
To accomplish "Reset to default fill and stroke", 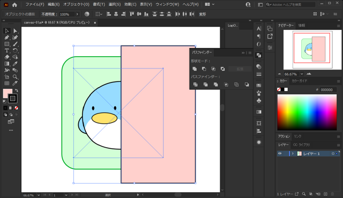I will [x=5, y=101].
